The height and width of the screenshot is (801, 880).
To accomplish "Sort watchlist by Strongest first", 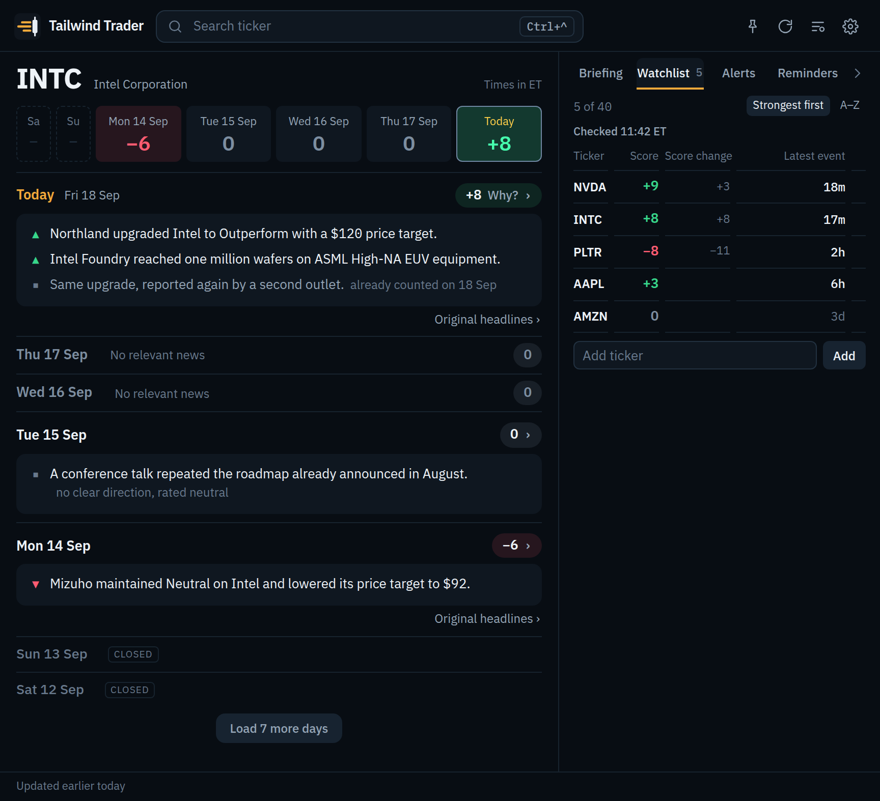I will coord(788,105).
